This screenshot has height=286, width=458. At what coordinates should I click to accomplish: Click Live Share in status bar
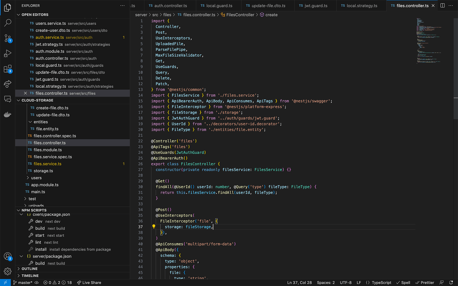[x=89, y=282]
